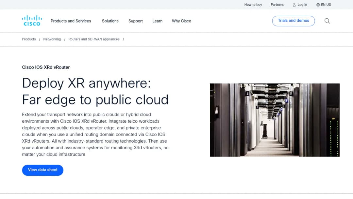Viewport: 353px width, 199px height.
Task: Open Routers and SD-WAN appliances breadcrumb
Action: (x=94, y=39)
